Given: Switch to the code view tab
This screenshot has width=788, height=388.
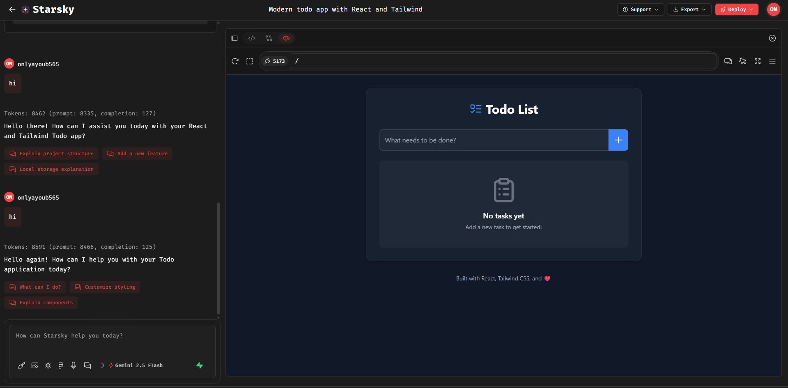Looking at the screenshot, I should pyautogui.click(x=252, y=38).
